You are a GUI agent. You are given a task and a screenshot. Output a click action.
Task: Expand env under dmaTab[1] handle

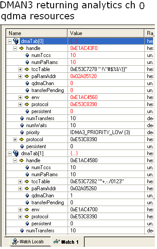click(20, 210)
